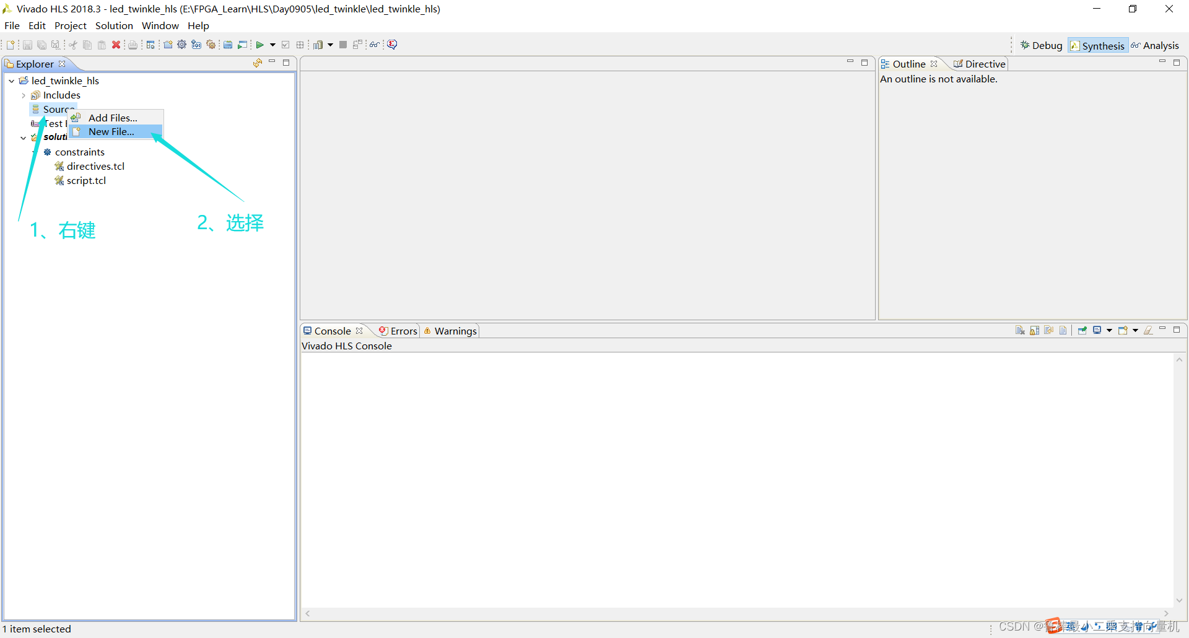The image size is (1189, 638).
Task: Open the C Synthesis dropdown arrow
Action: pos(272,45)
